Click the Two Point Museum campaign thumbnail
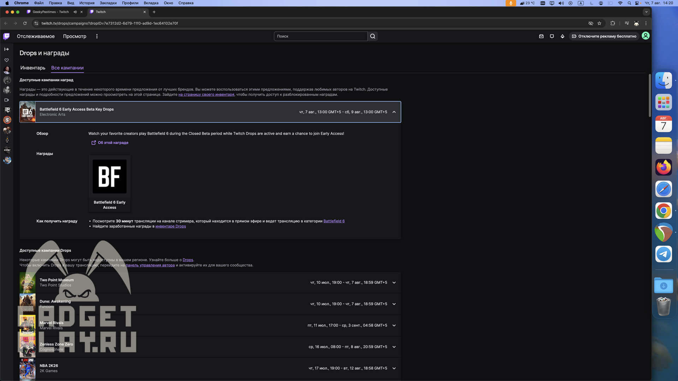 coord(28,283)
